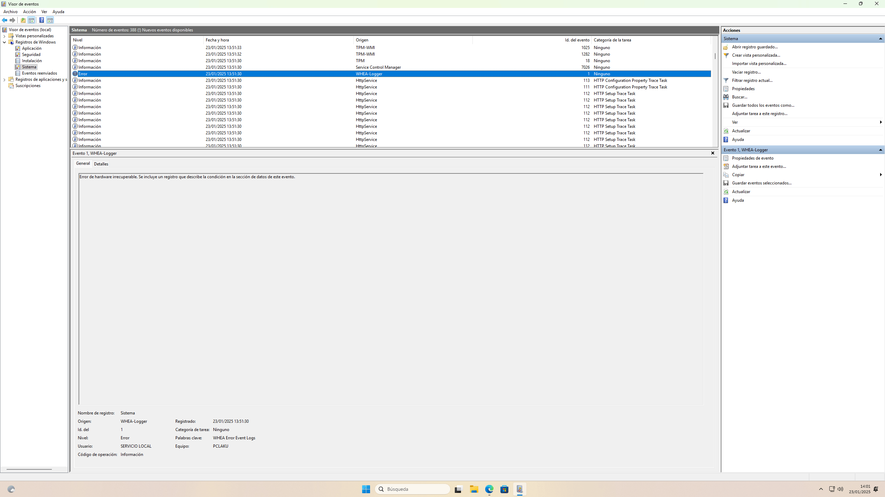This screenshot has width=885, height=497.
Task: Open the Copiar submenu arrow
Action: pos(881,175)
